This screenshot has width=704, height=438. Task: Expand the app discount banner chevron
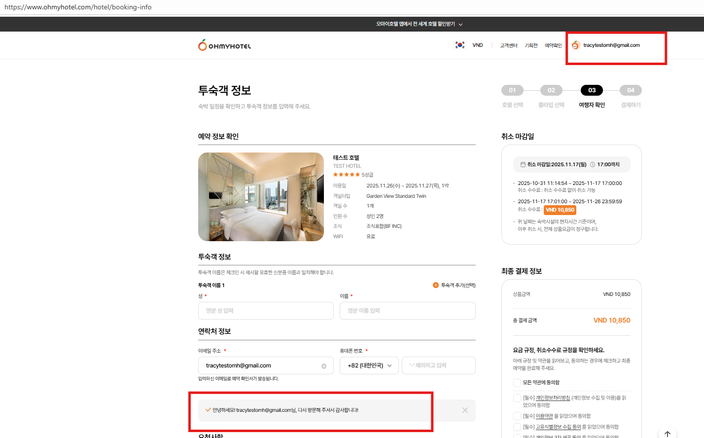(460, 24)
